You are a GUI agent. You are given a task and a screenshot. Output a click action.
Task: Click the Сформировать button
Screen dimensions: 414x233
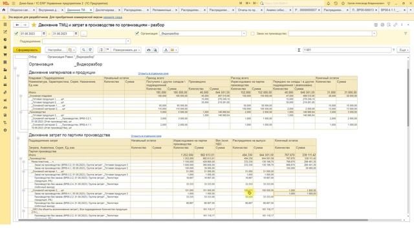tap(27, 50)
